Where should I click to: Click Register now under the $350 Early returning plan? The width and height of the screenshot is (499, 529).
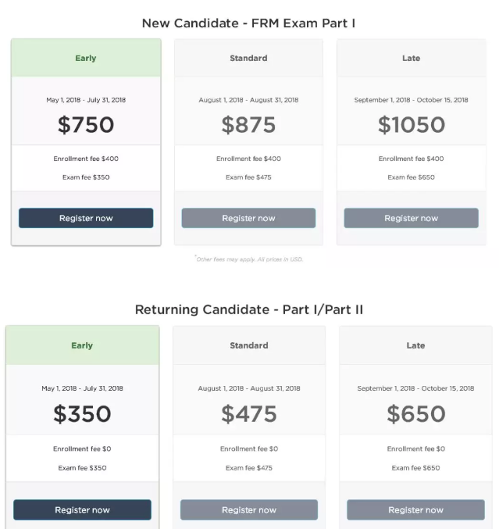pos(82,509)
